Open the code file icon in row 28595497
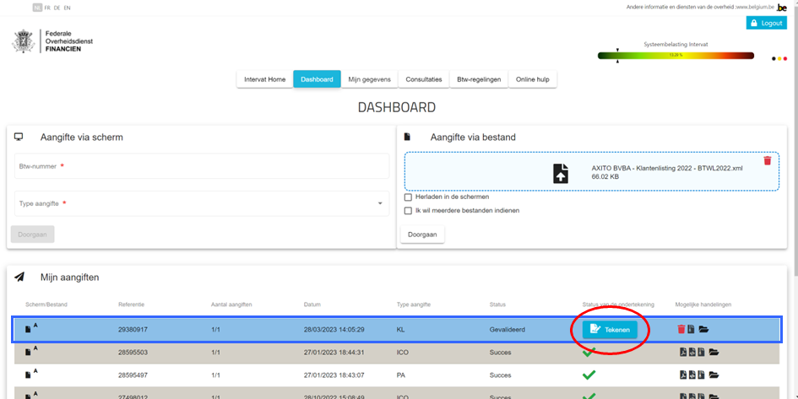 pyautogui.click(x=692, y=375)
